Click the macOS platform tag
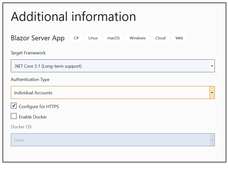 [113, 38]
